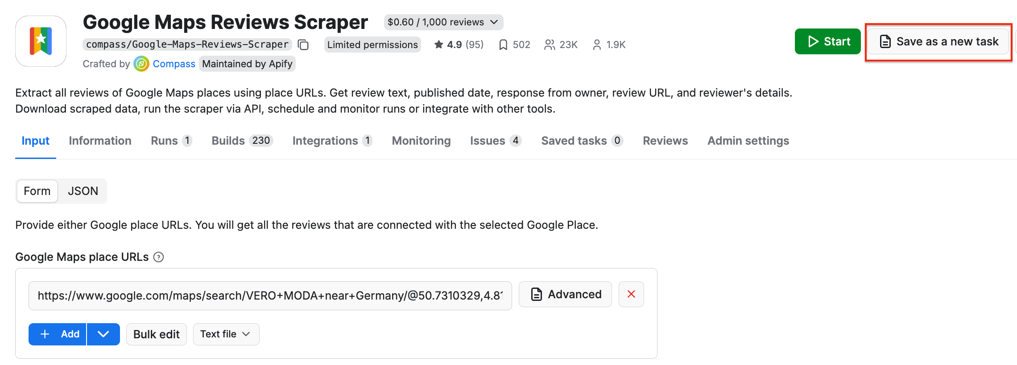
Task: Click the Compass creator avatar icon
Action: coord(141,64)
